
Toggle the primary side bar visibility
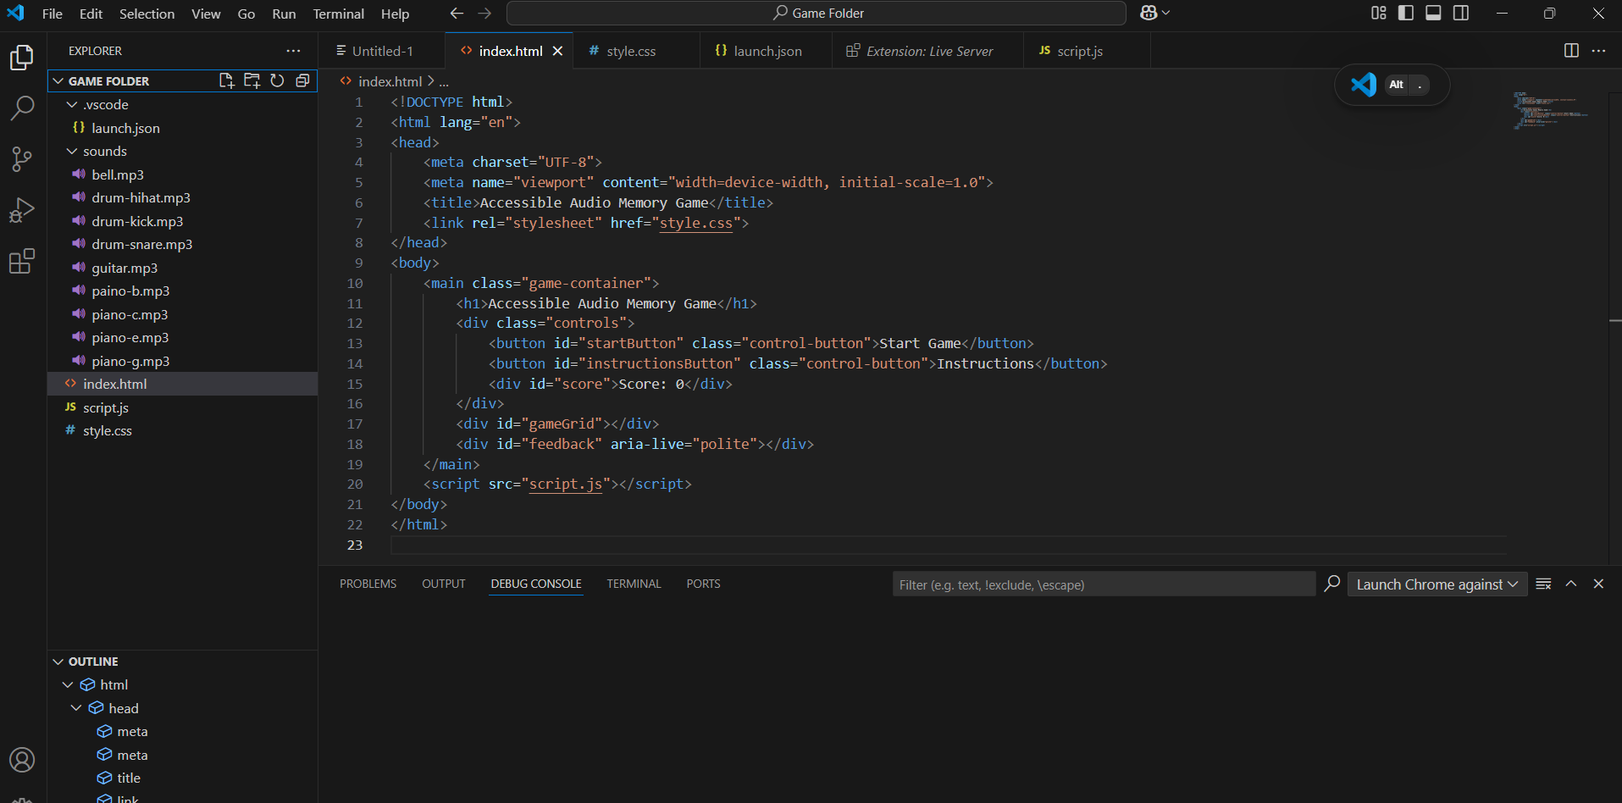point(1406,13)
